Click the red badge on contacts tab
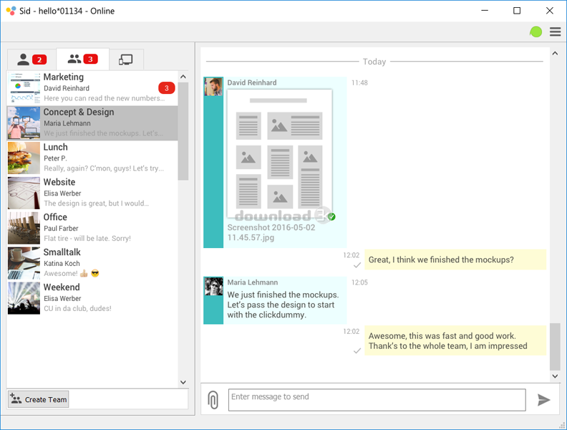The image size is (567, 430). [39, 59]
